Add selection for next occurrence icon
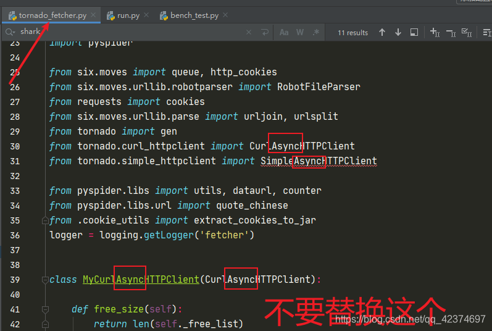This screenshot has width=492, height=331. [435, 32]
